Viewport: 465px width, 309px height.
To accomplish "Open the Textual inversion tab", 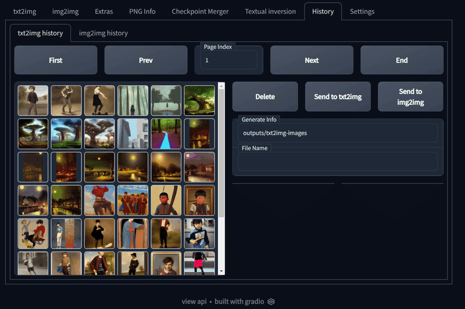I will (x=270, y=12).
